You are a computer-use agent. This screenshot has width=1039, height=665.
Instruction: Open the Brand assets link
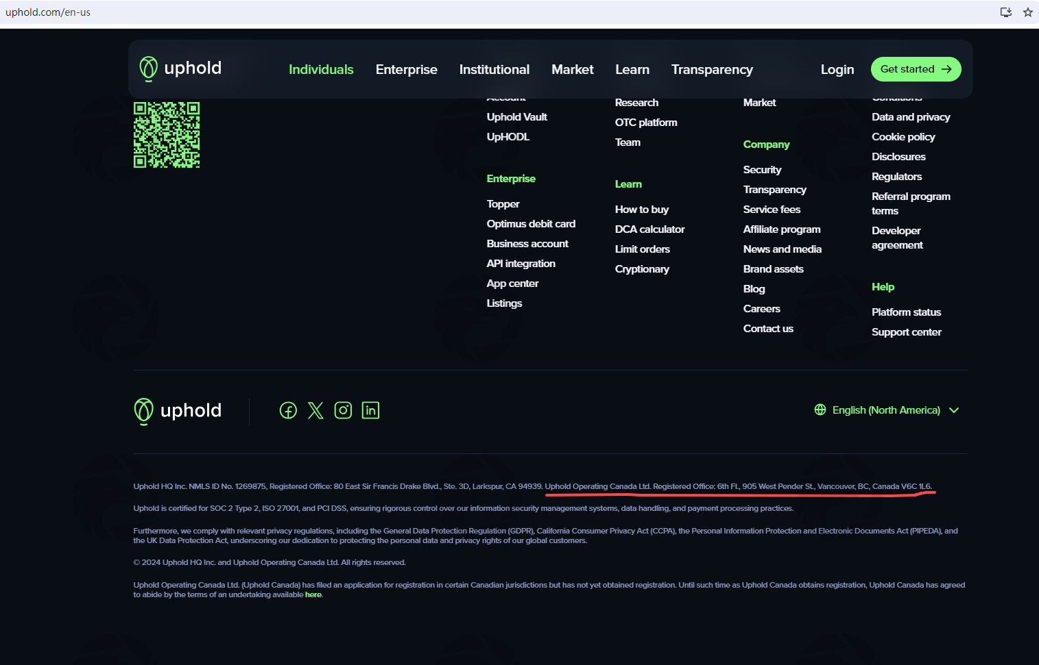[774, 269]
